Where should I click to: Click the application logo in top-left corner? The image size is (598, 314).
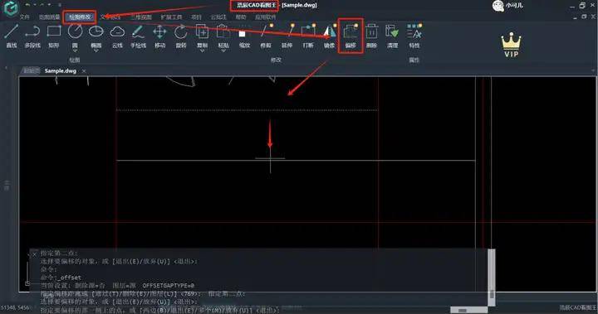(x=11, y=7)
